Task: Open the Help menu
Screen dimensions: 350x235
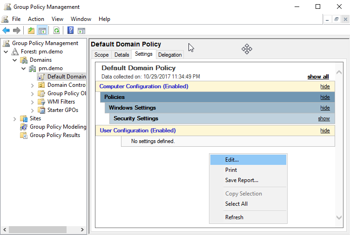Action: pos(104,19)
